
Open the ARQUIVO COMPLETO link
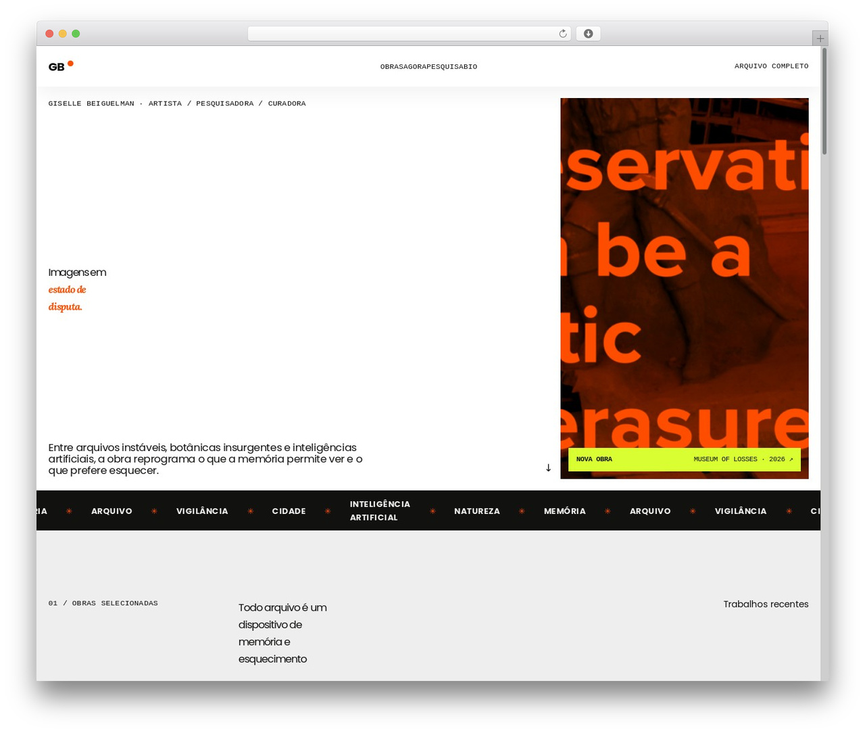click(772, 66)
